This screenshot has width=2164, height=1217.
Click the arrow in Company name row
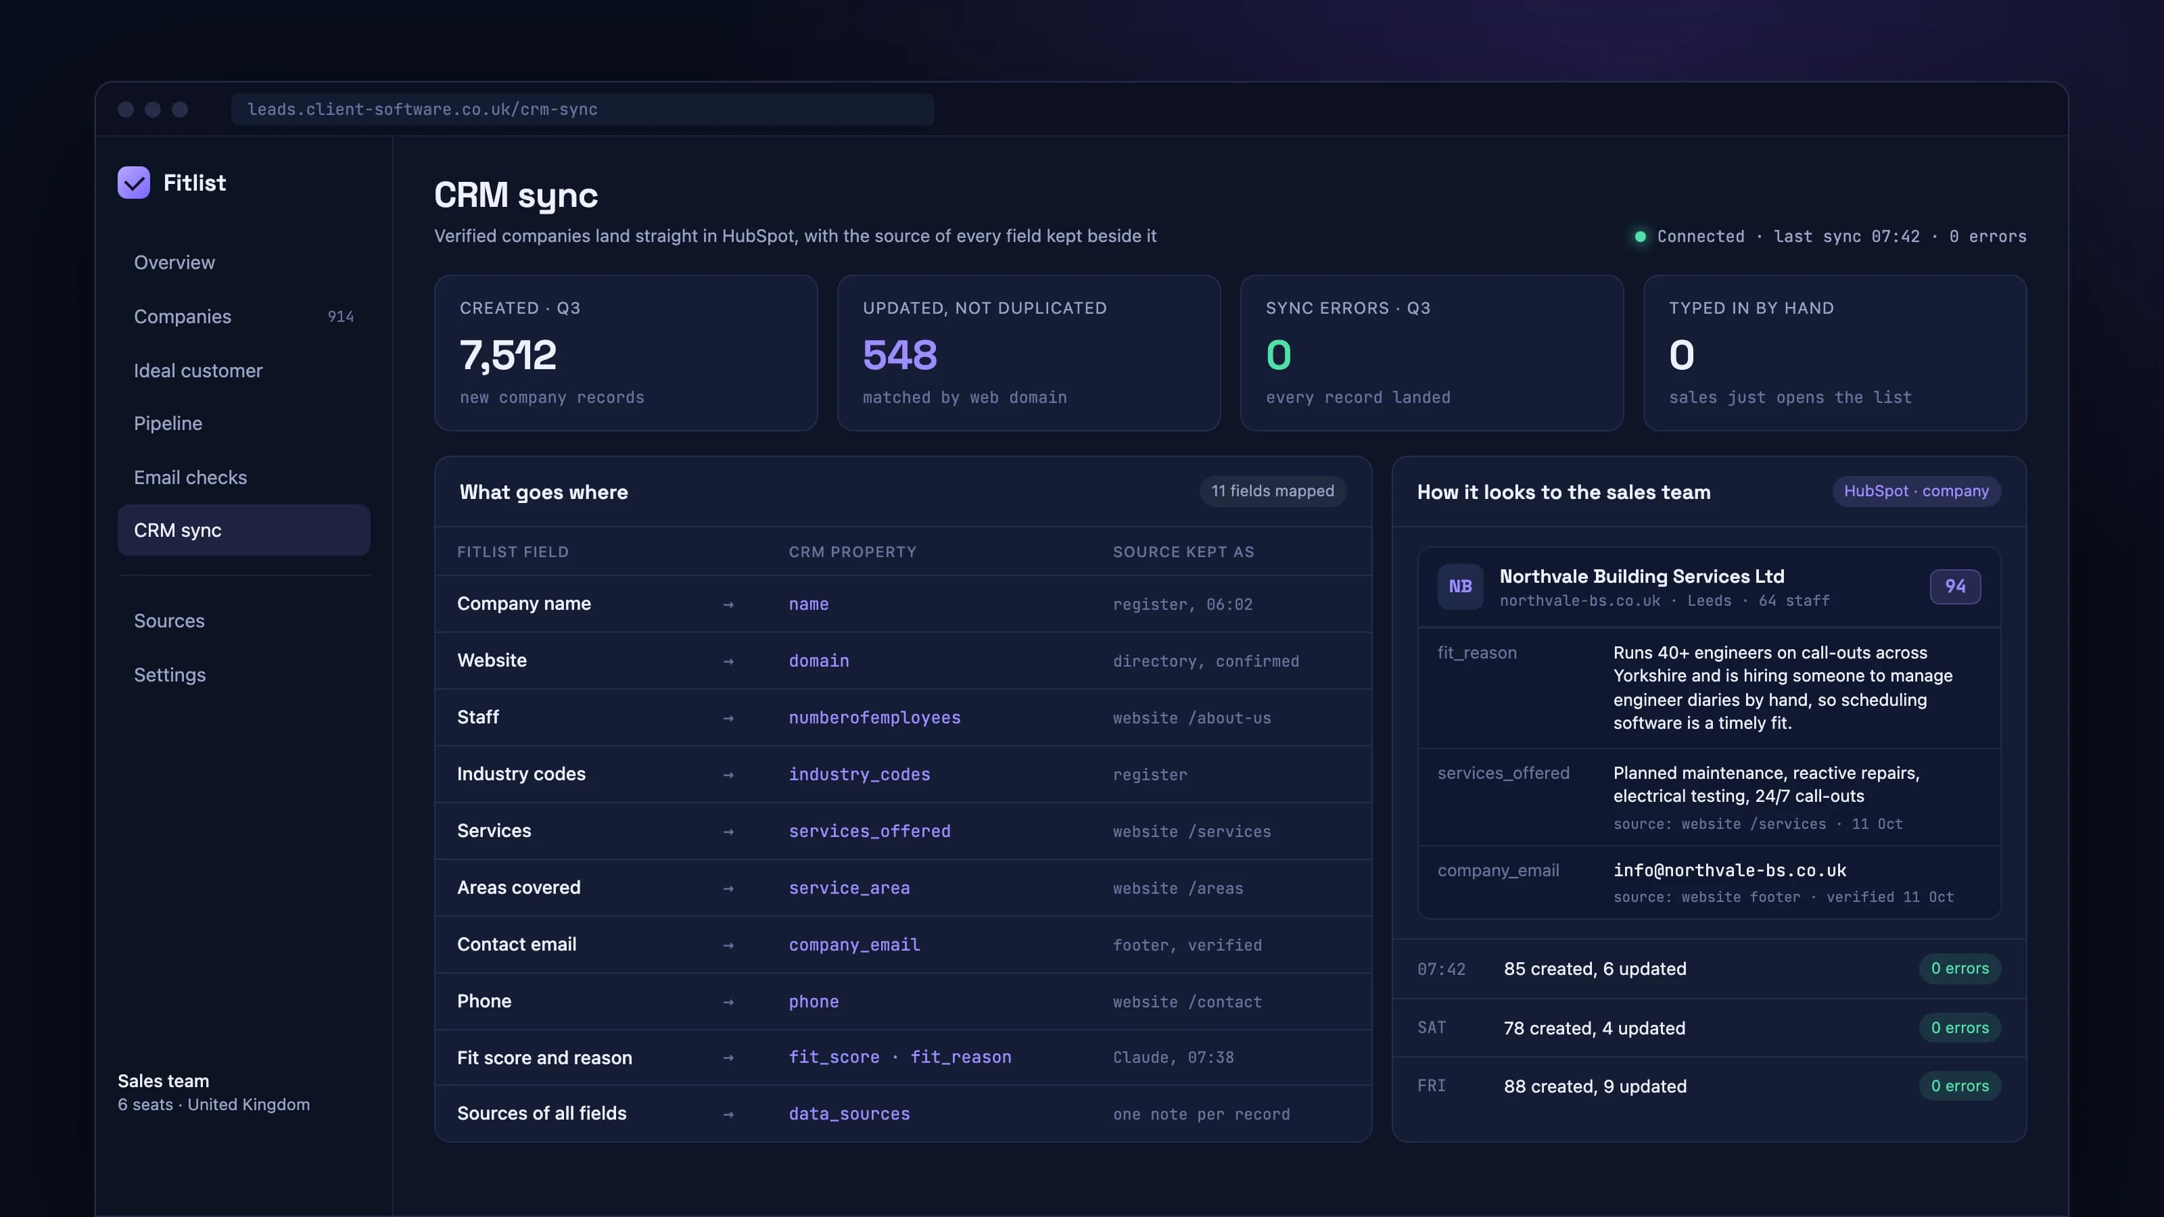coord(728,604)
